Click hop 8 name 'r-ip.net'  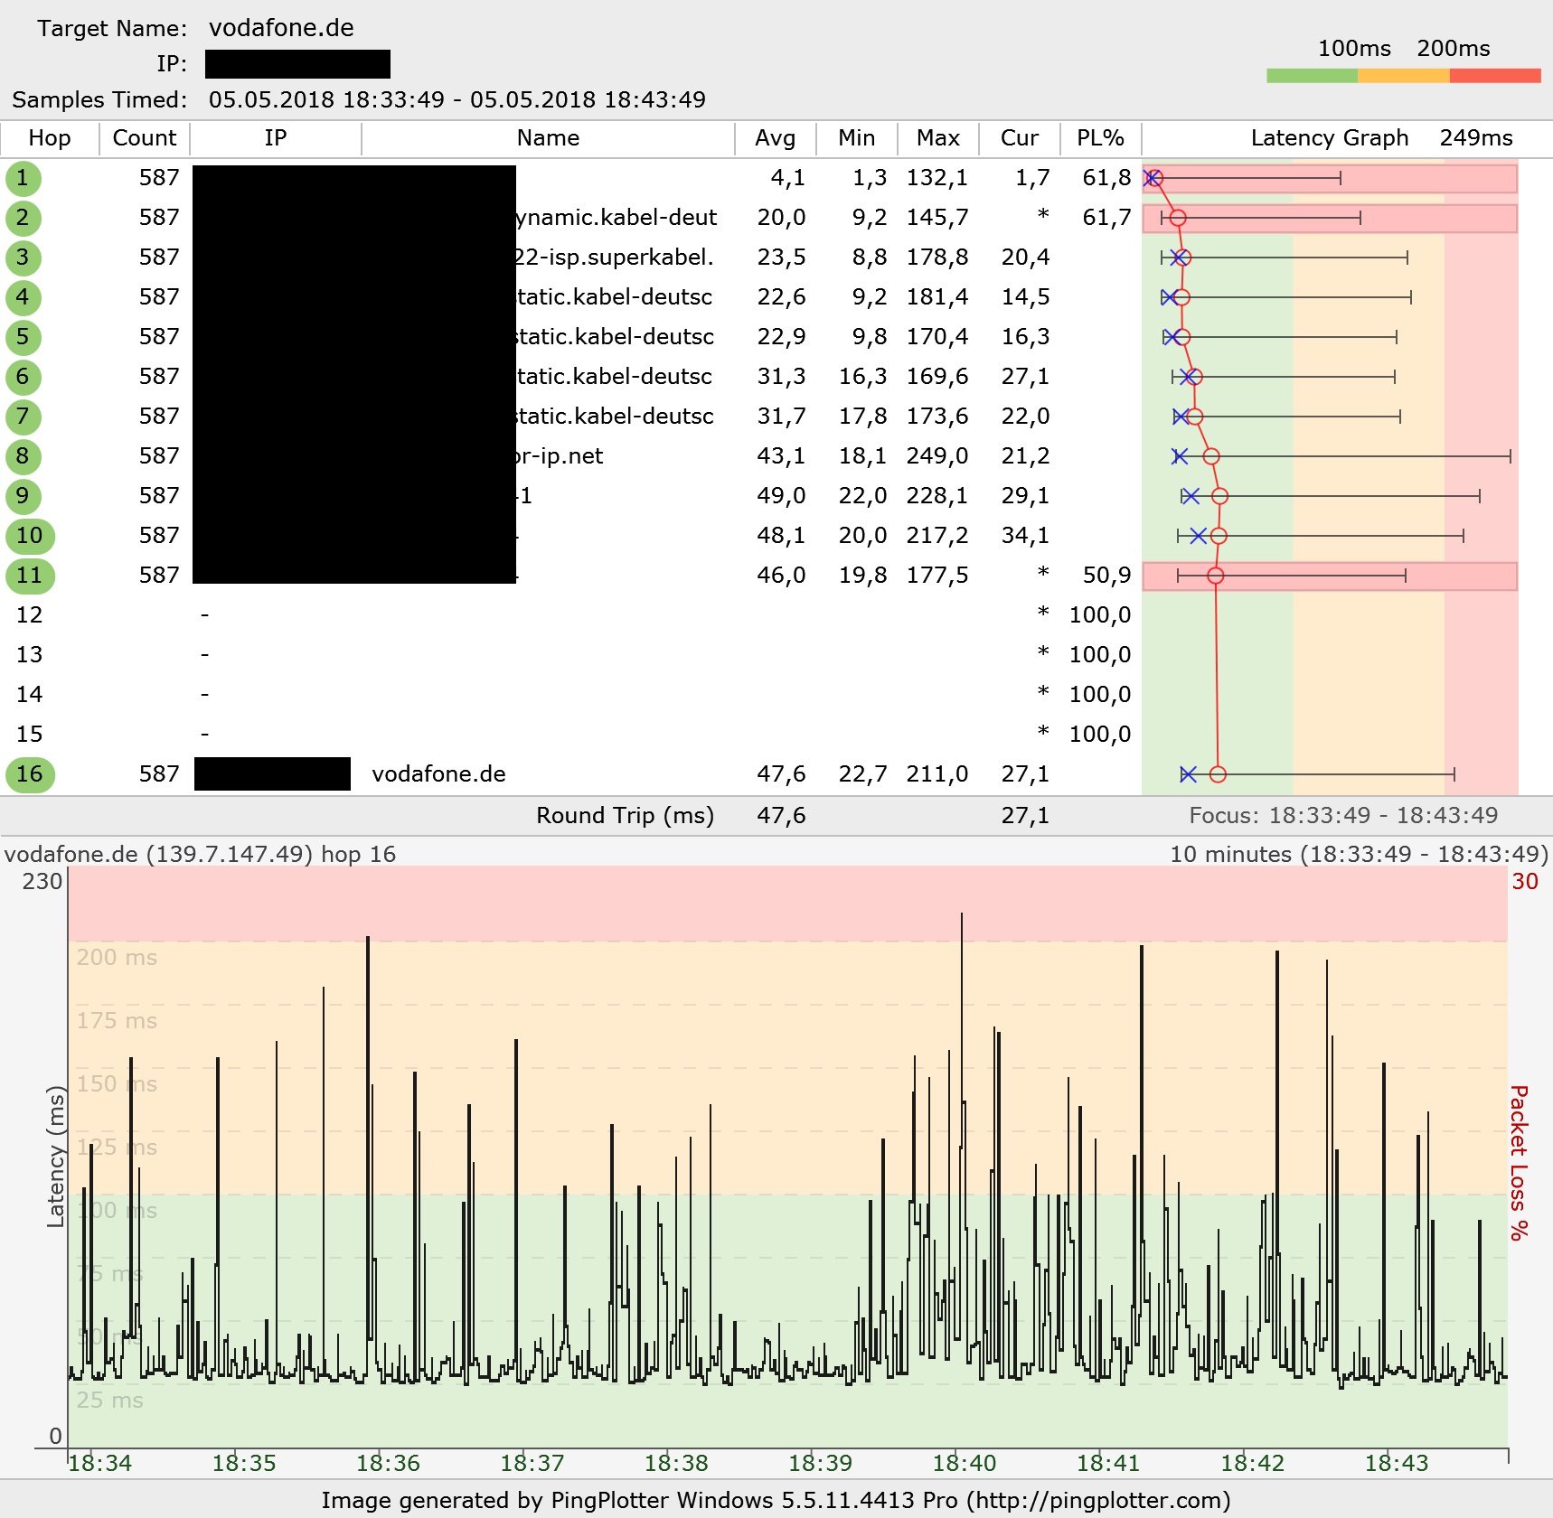tap(560, 456)
